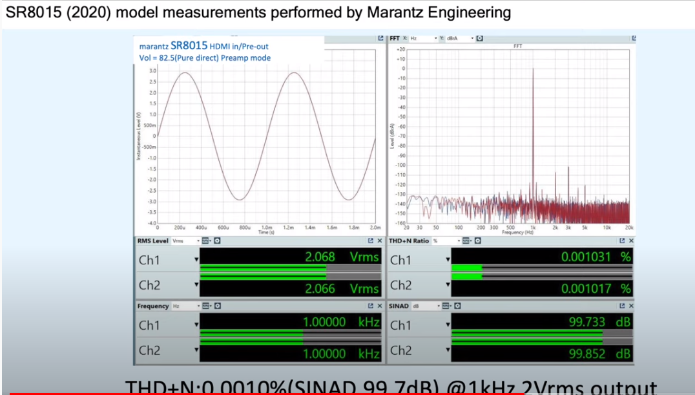
Task: Click the red video progress bar
Action: 258,393
